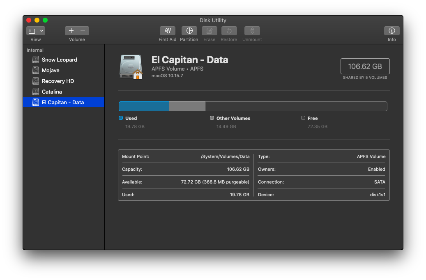Click the disk icon beside Snow Leopard
426x280 pixels.
coord(36,60)
